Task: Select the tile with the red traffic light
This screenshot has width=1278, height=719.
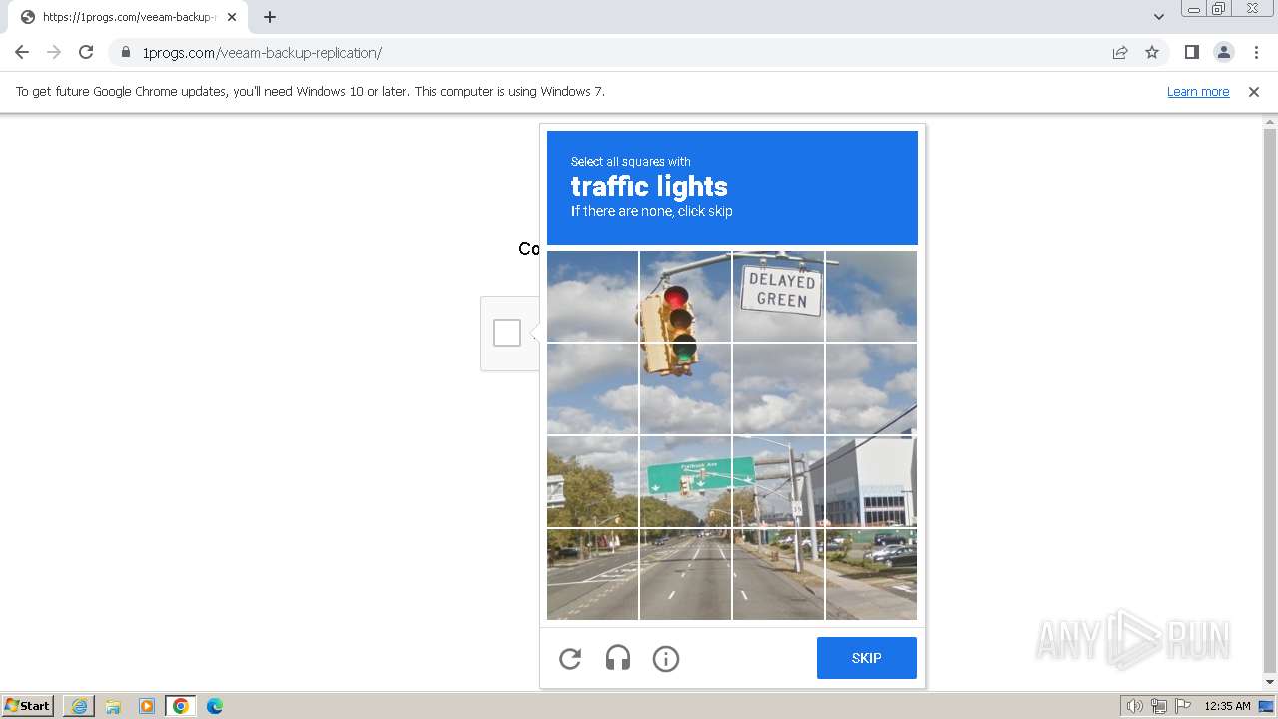Action: pos(685,296)
